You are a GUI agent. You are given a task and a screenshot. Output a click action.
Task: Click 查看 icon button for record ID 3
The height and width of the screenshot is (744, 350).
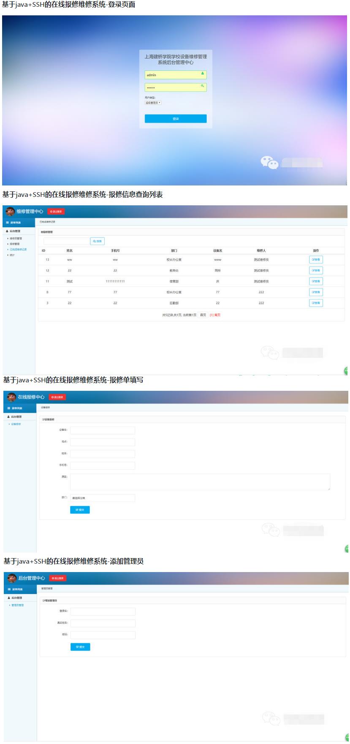(x=316, y=303)
